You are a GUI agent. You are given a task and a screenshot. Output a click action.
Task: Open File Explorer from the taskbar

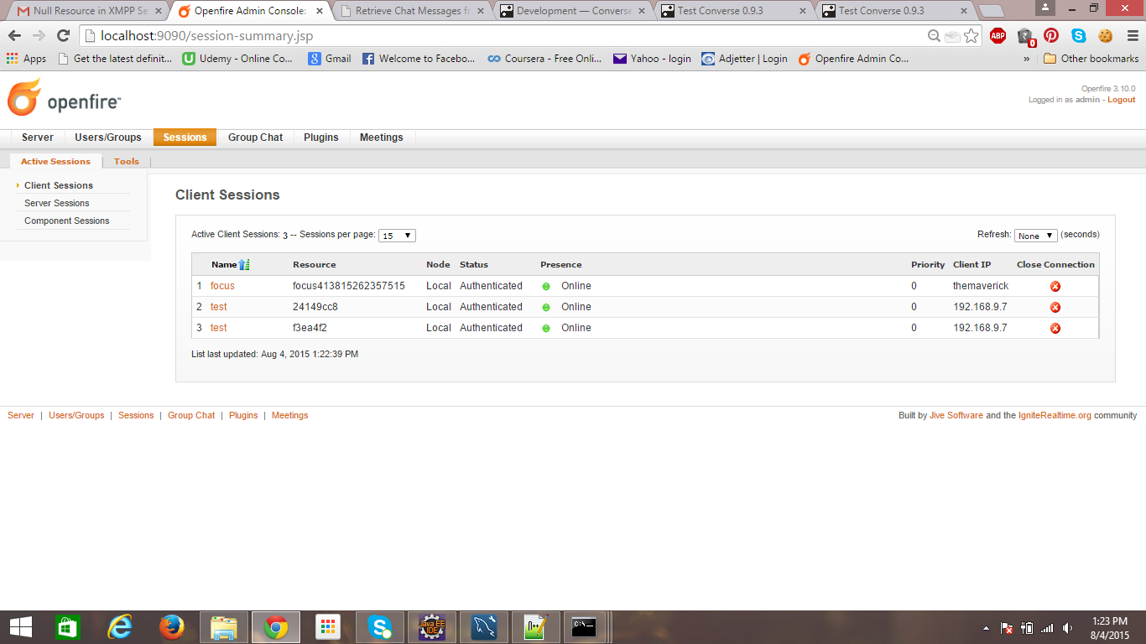pyautogui.click(x=224, y=626)
